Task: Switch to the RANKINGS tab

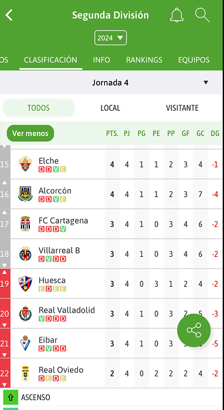Action: [x=144, y=60]
